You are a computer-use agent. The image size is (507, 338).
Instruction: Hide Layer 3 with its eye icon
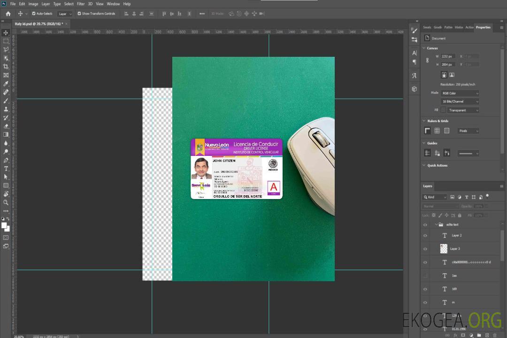(425, 249)
